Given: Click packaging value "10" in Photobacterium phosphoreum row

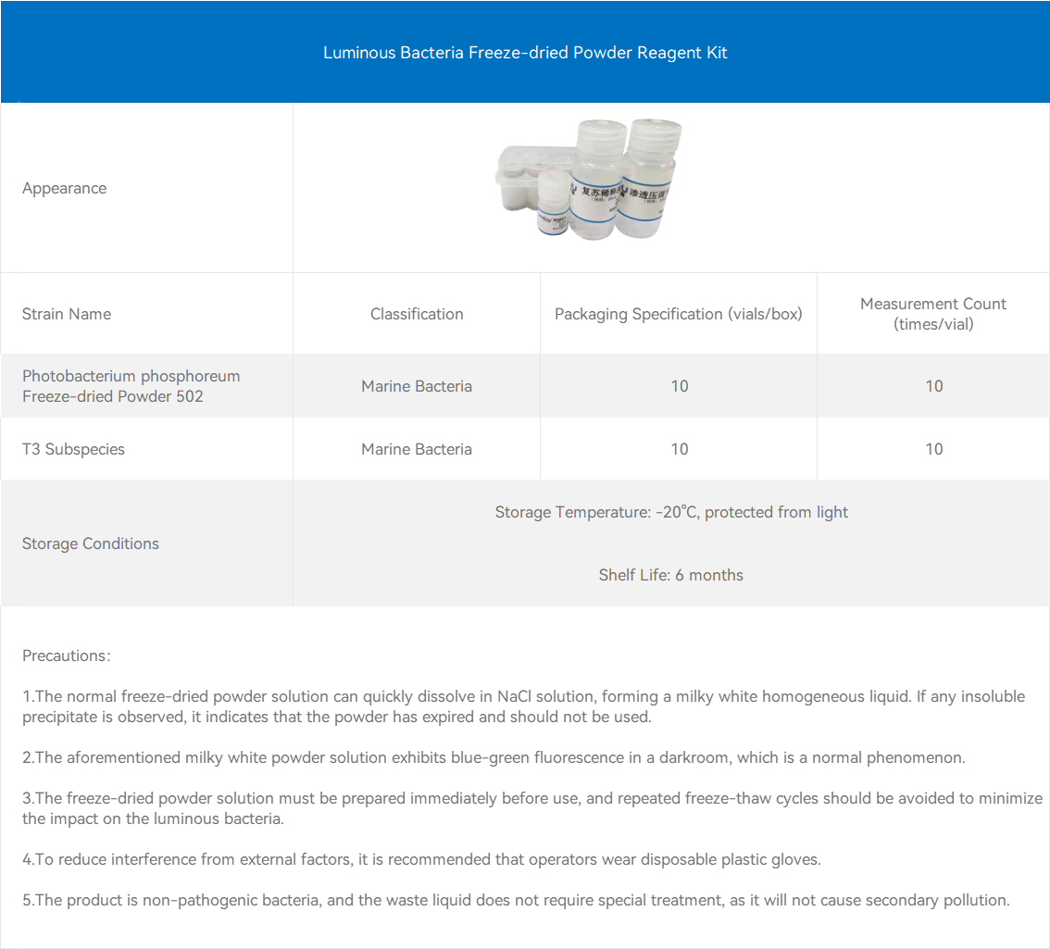Looking at the screenshot, I should click(x=679, y=386).
